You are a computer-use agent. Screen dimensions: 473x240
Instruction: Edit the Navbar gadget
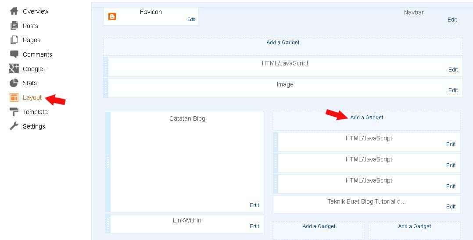click(452, 20)
